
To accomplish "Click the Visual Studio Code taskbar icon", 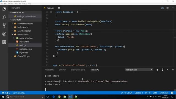I will pyautogui.click(x=70, y=97).
